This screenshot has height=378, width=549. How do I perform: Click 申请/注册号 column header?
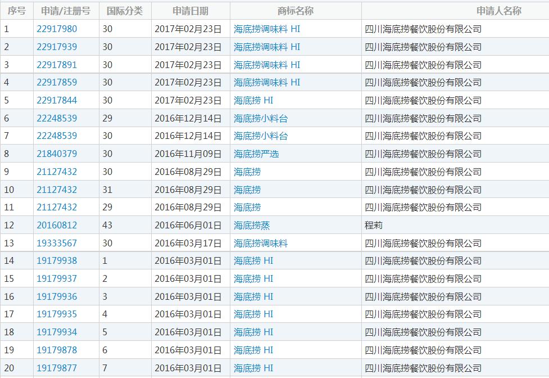[66, 11]
